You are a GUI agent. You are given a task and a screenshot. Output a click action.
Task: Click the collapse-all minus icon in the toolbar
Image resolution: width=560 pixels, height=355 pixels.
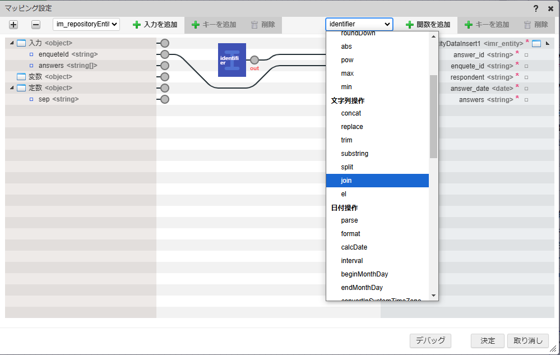(35, 25)
